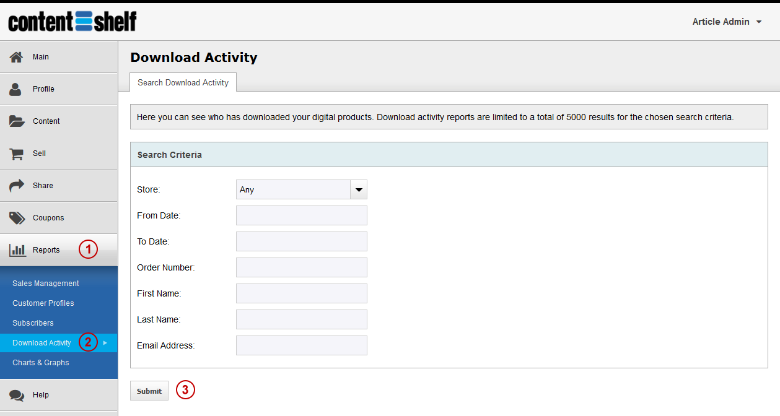Click the To Date field
780x416 pixels.
302,241
